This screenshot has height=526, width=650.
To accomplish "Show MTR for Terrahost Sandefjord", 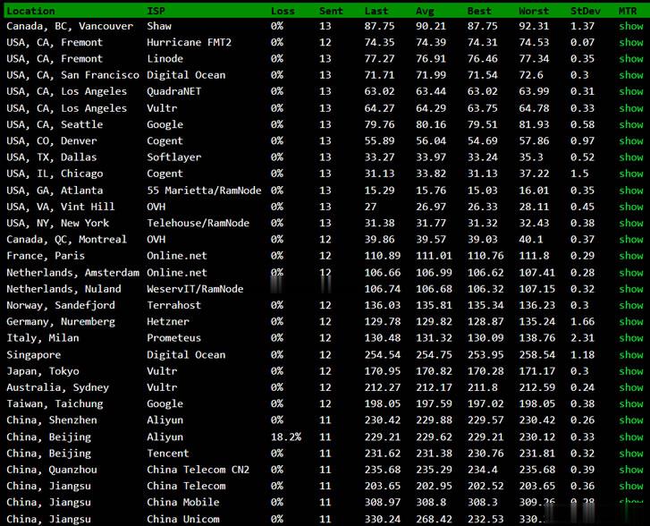I will (x=631, y=305).
